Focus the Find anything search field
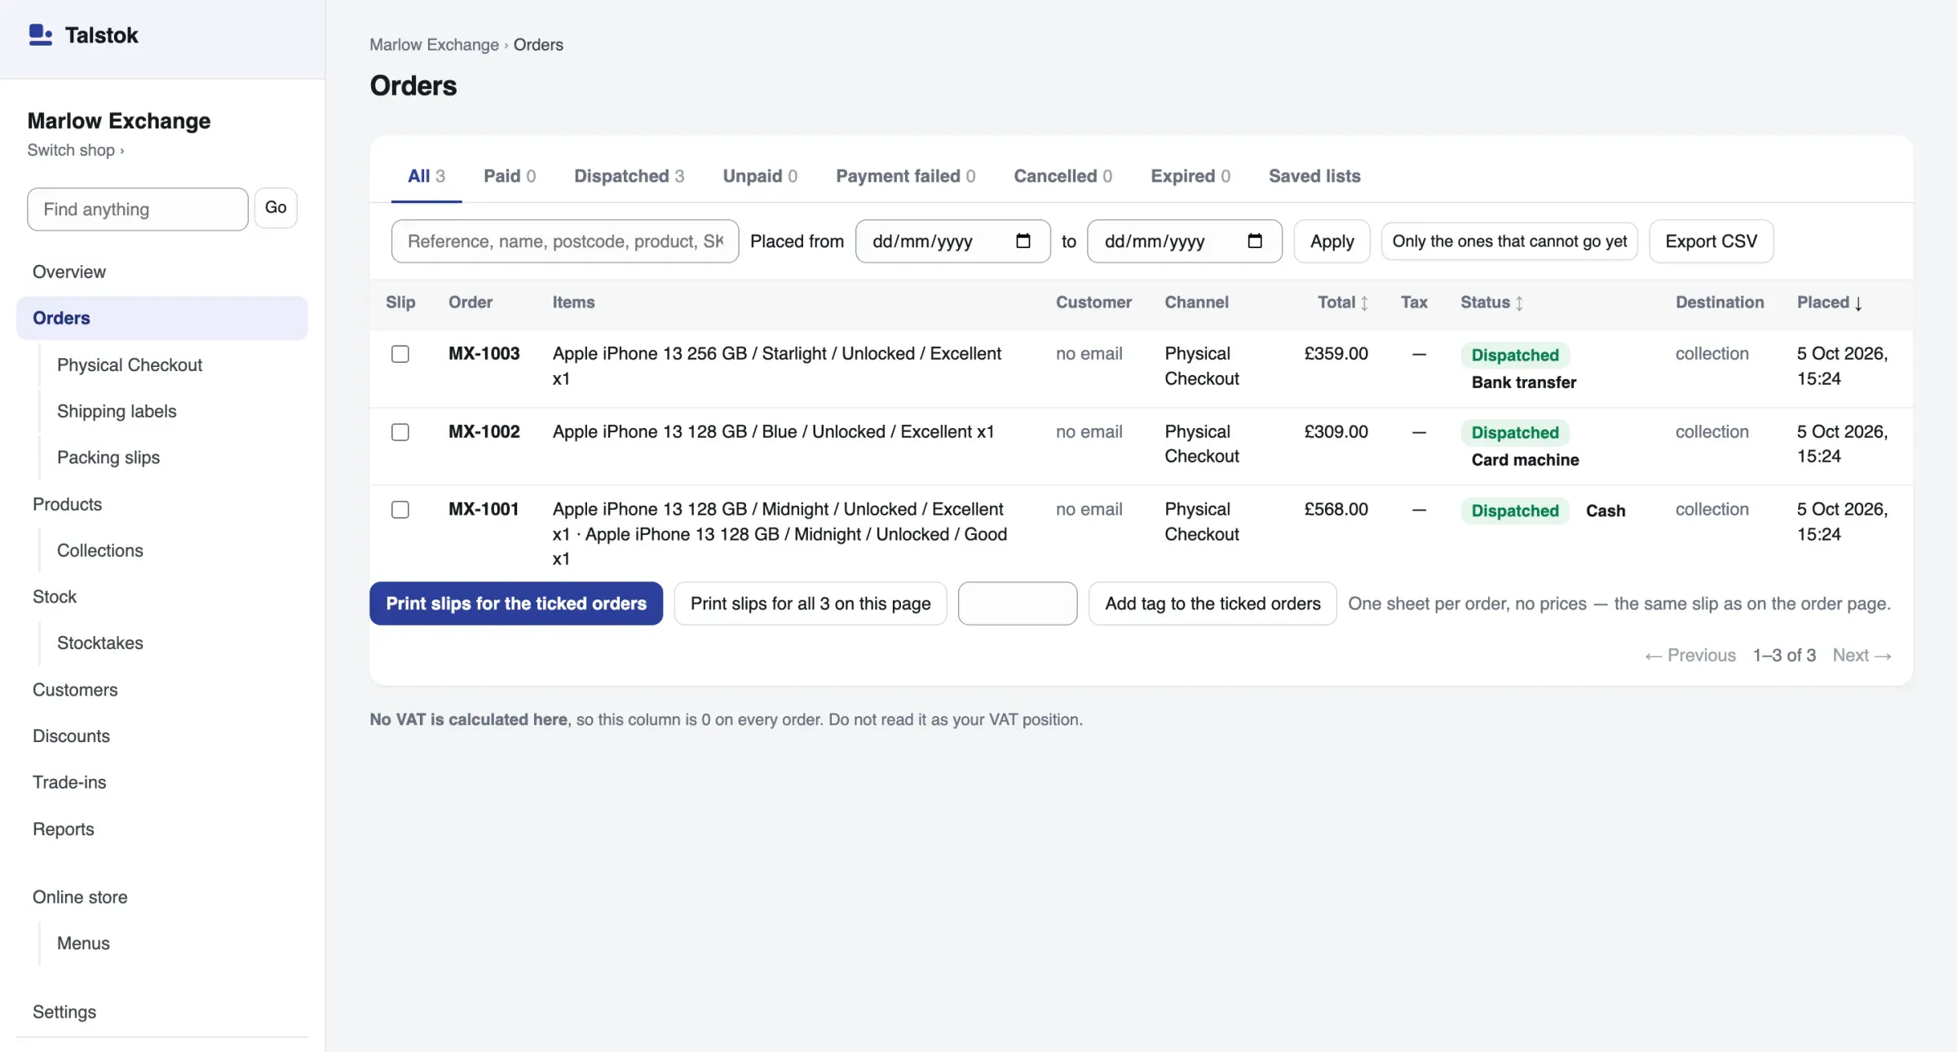 click(138, 210)
